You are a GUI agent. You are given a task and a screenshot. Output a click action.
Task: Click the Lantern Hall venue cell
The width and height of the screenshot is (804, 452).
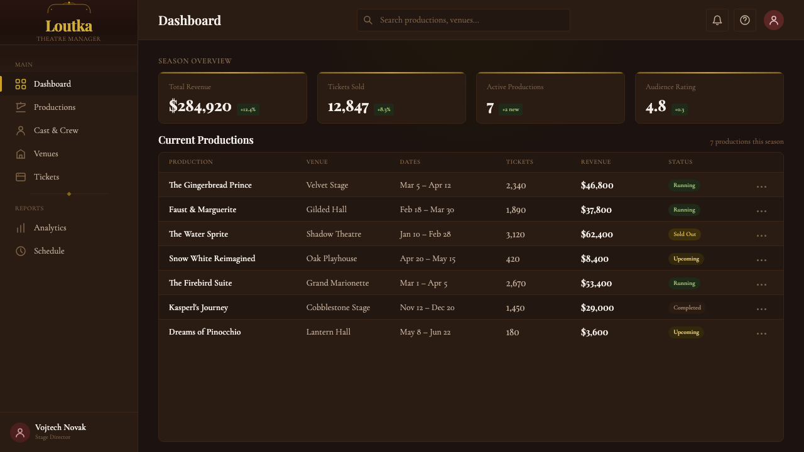[329, 332]
